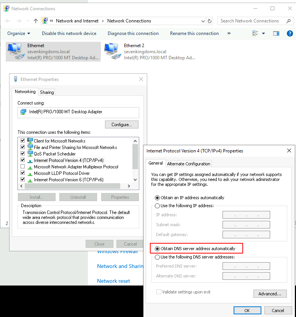Screen dimensions: 296x317
Task: Click OK in IPv4 Properties
Action: coord(247,311)
